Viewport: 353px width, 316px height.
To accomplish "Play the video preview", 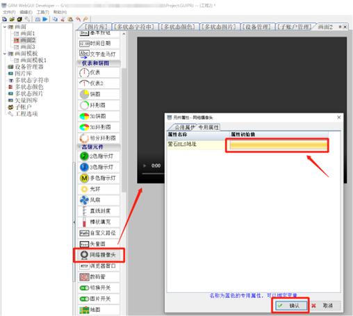I will [145, 166].
